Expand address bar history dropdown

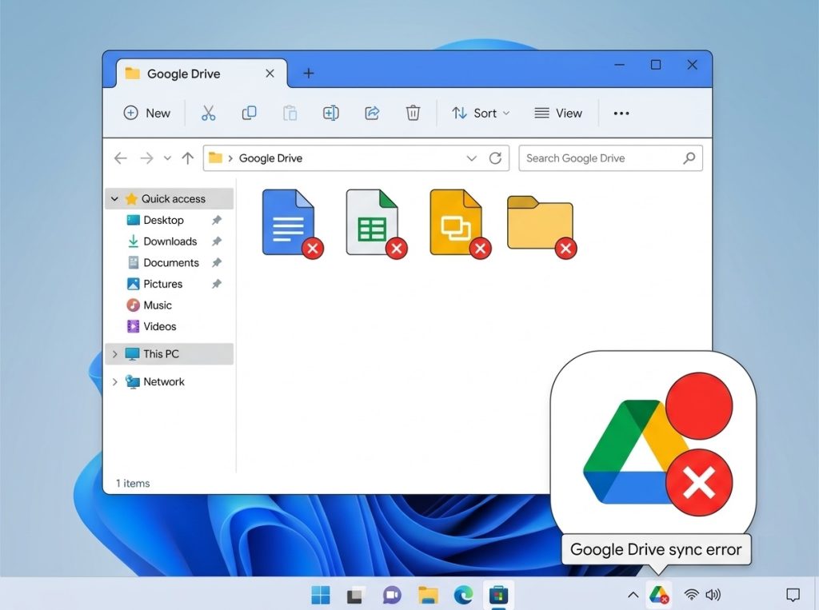pos(472,158)
